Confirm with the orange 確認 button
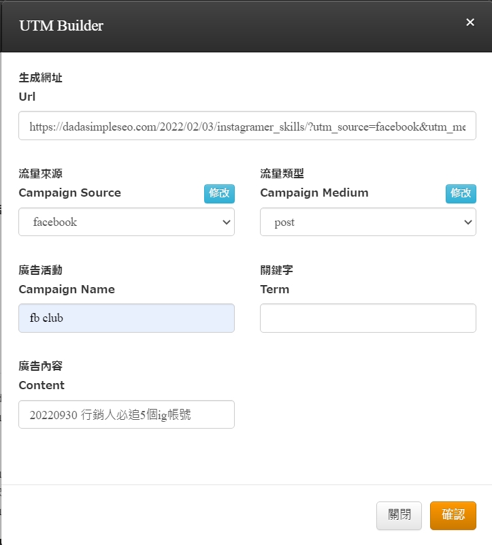This screenshot has width=492, height=545. 453,515
